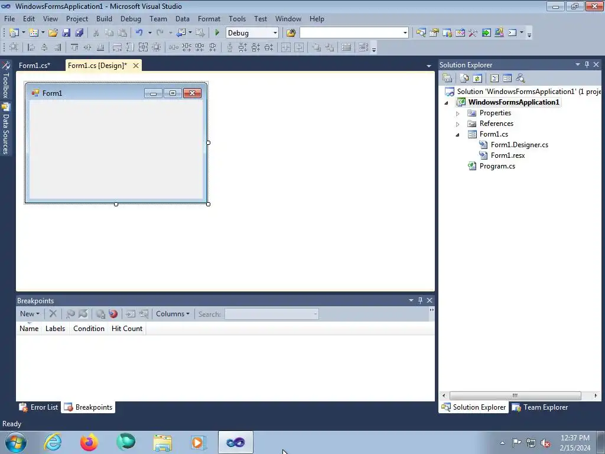605x454 pixels.
Task: Select Form1.Designer.cs file
Action: [519, 145]
